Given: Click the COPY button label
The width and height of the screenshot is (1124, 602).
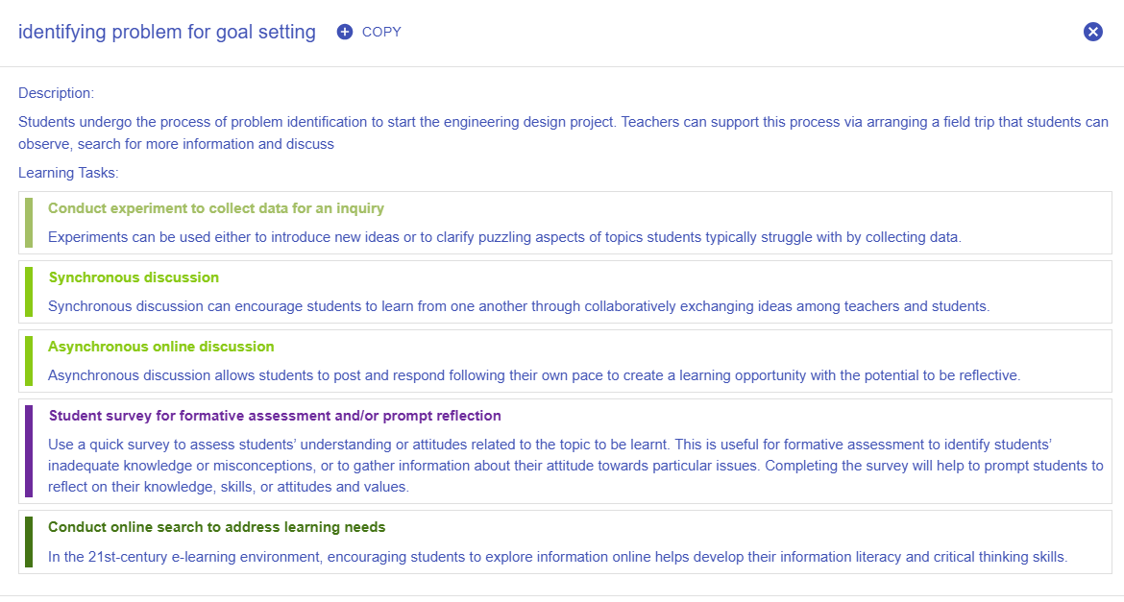Looking at the screenshot, I should 381,32.
